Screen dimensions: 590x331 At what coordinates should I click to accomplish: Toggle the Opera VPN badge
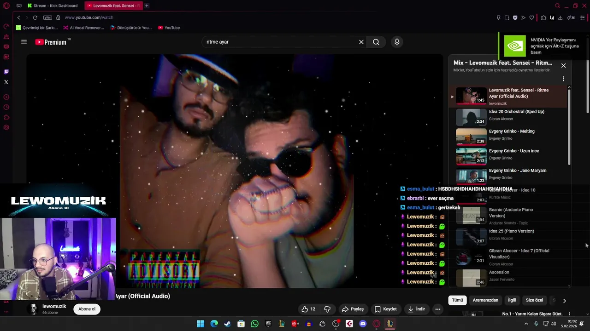[47, 17]
